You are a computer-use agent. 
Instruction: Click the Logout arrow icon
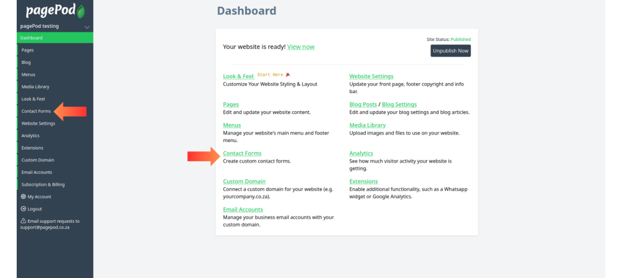click(x=23, y=208)
